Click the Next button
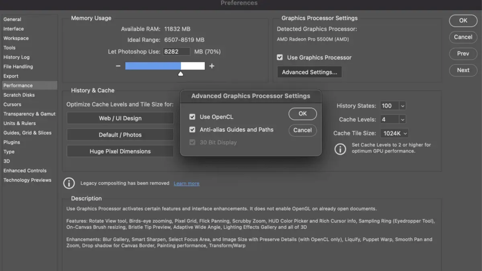 point(463,70)
